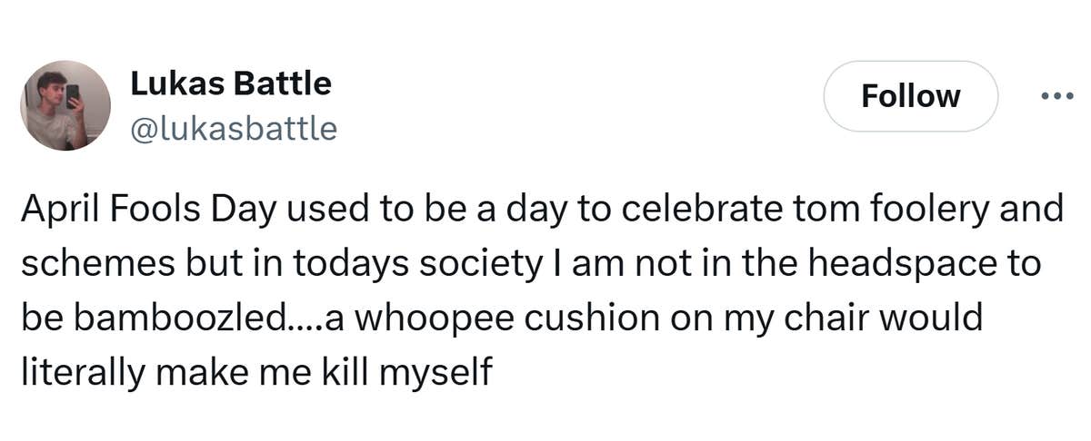The width and height of the screenshot is (1091, 441).
Task: Open the Lukas Battle display name link
Action: [x=231, y=83]
